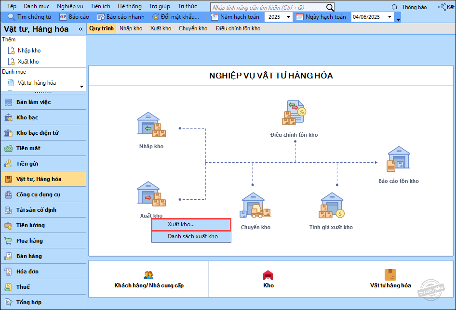Switch to the Xuất kho tab

(161, 28)
